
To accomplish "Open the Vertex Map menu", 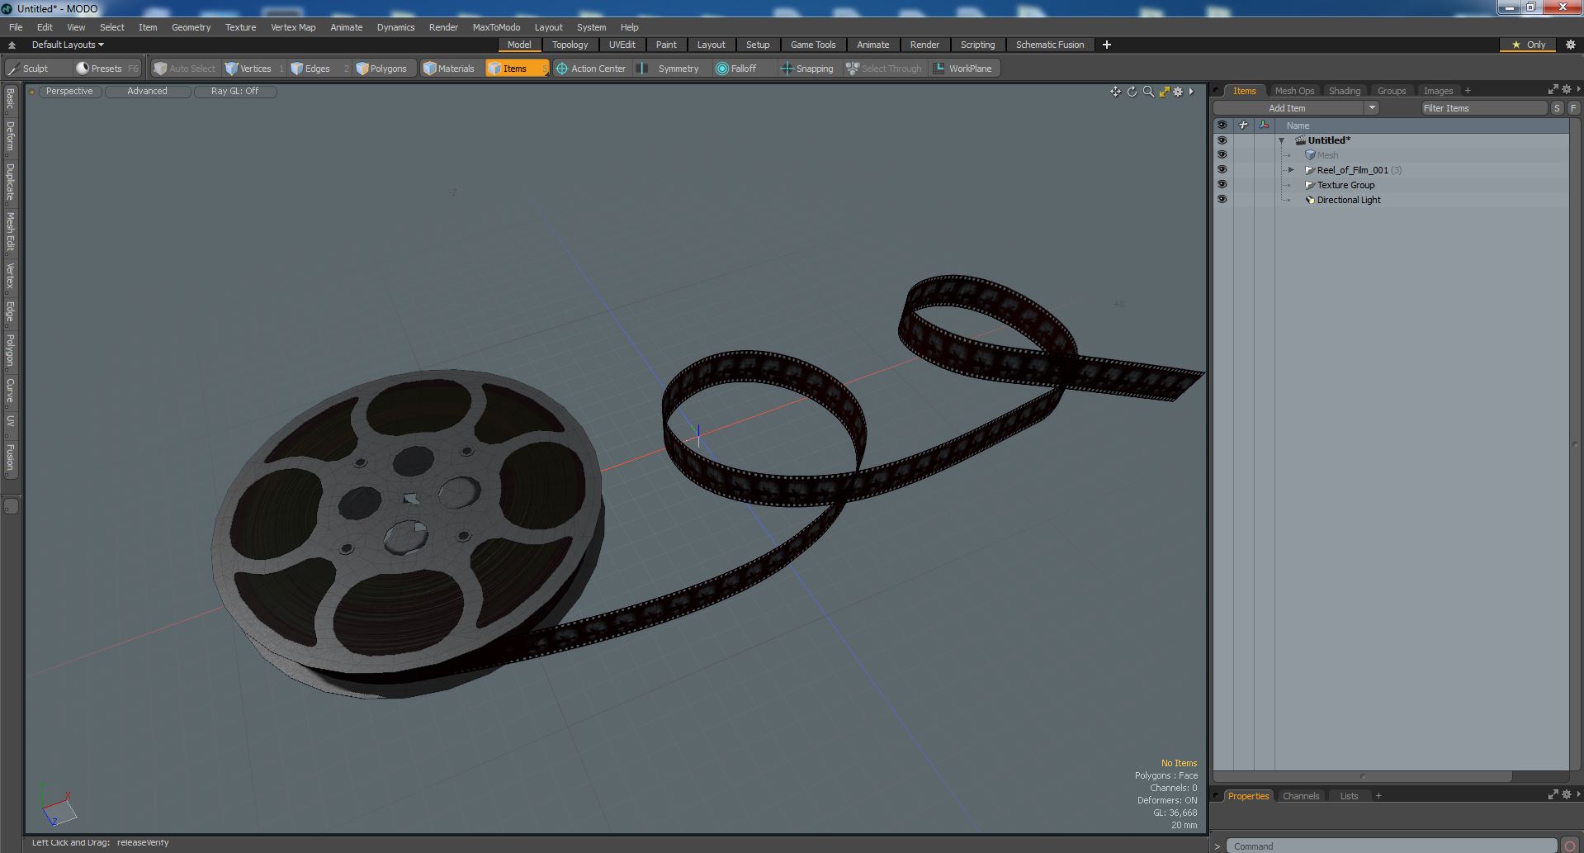I will click(293, 27).
